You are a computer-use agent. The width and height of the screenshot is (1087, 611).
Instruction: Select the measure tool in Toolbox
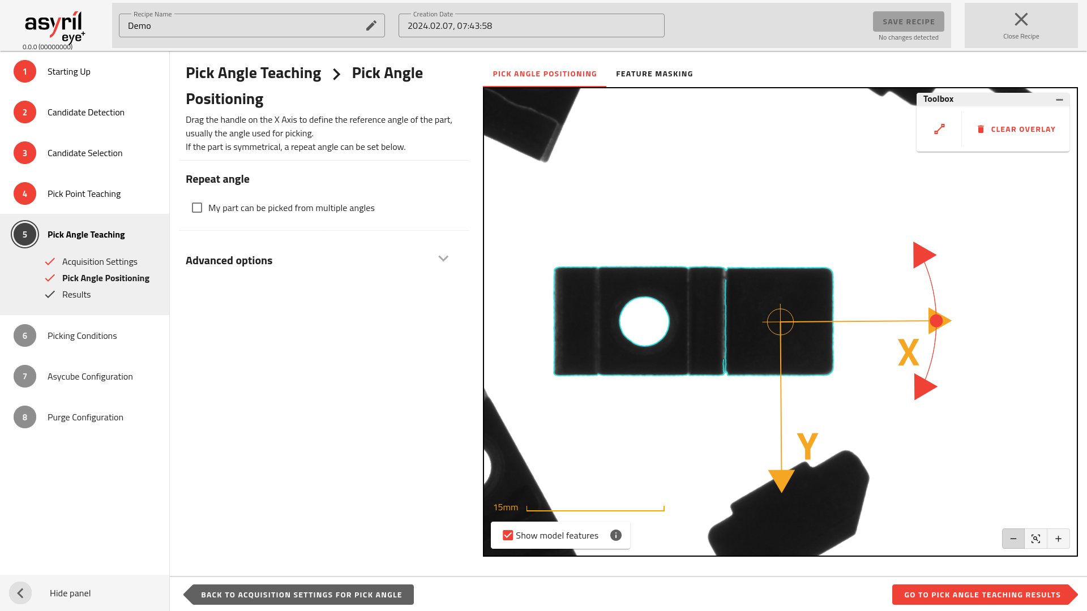point(939,130)
